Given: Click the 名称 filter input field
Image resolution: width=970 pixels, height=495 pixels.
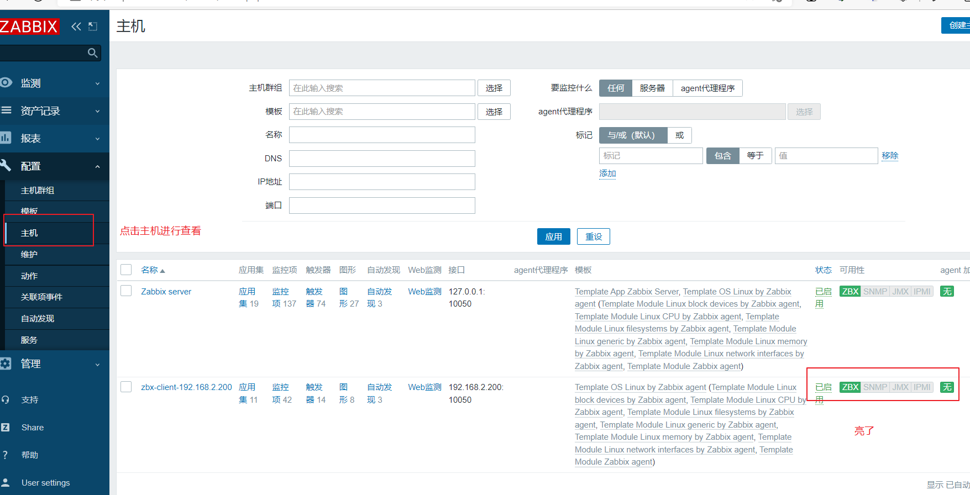Looking at the screenshot, I should (x=382, y=135).
